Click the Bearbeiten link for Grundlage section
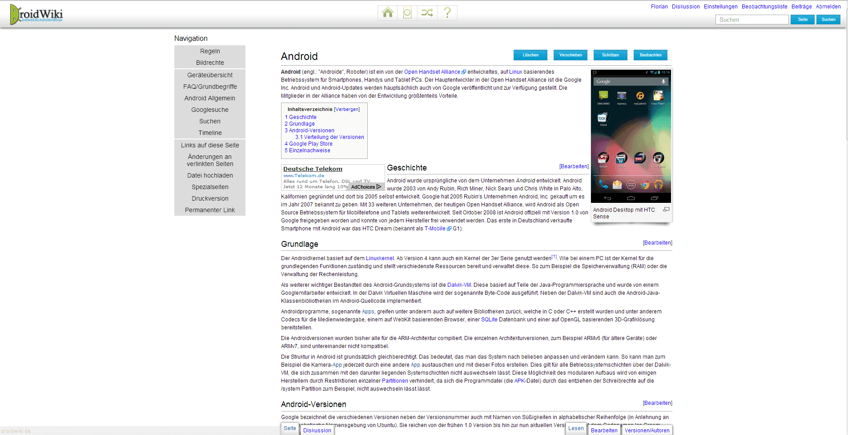Image resolution: width=848 pixels, height=435 pixels. (x=657, y=243)
